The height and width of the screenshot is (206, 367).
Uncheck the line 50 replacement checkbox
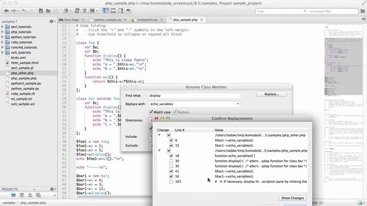[171, 176]
